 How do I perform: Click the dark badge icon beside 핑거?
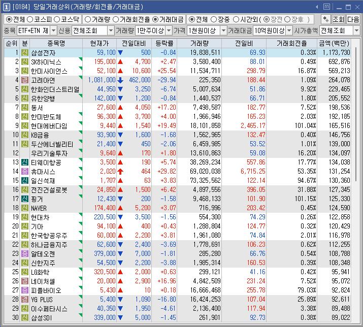tap(25, 199)
